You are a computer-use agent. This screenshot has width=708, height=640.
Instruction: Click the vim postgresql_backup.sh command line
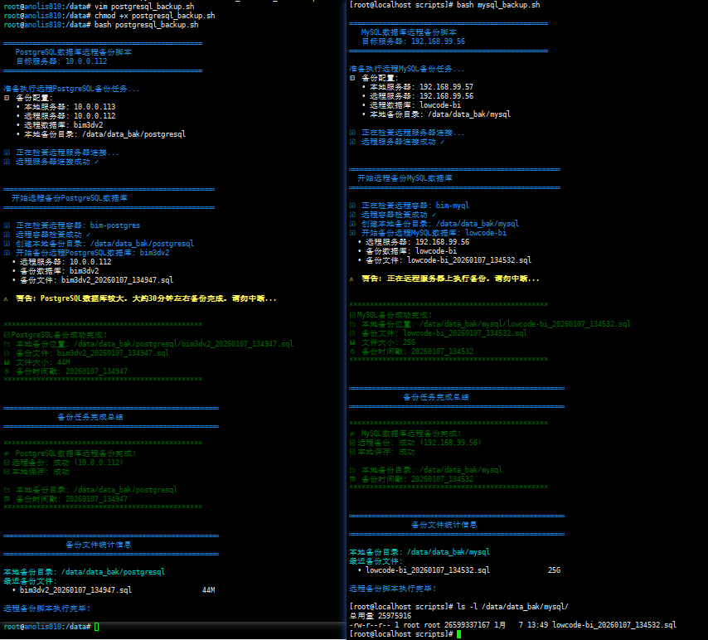click(148, 6)
